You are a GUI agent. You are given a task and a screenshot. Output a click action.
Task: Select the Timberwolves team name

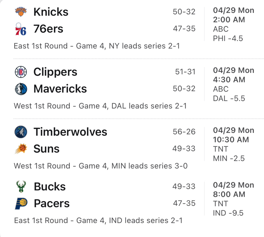[70, 132]
